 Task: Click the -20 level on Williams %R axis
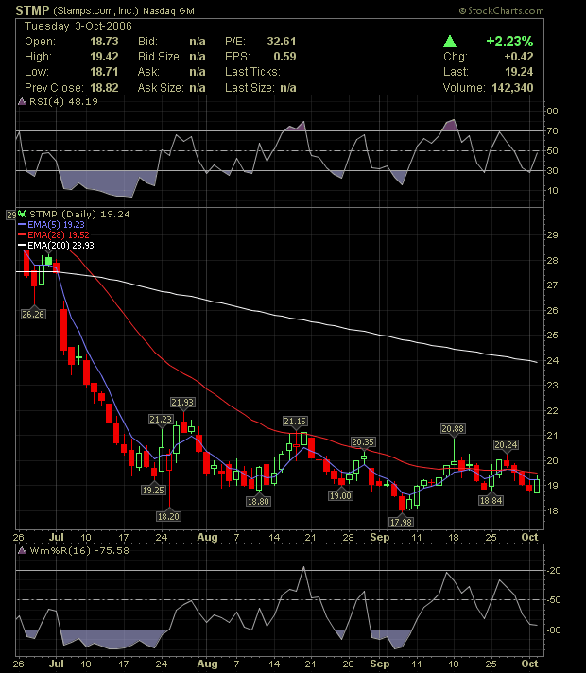point(554,570)
